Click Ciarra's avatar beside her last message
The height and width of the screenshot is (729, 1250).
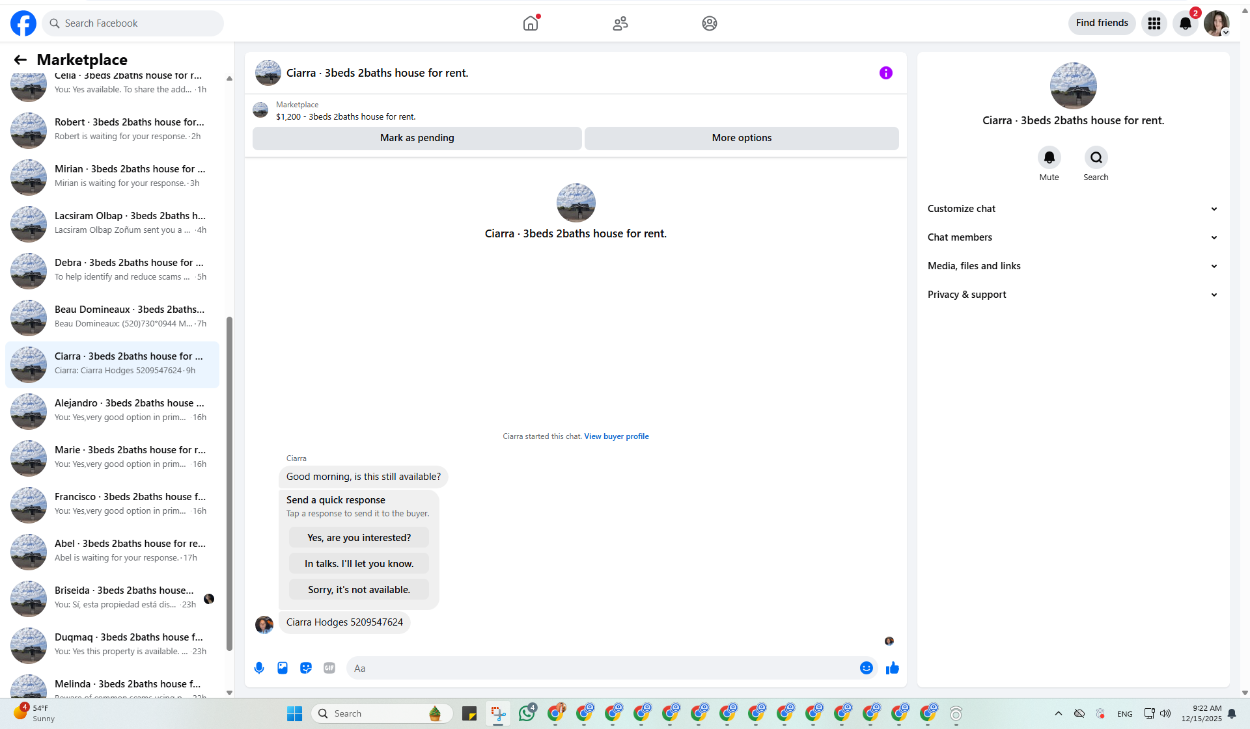pyautogui.click(x=264, y=625)
